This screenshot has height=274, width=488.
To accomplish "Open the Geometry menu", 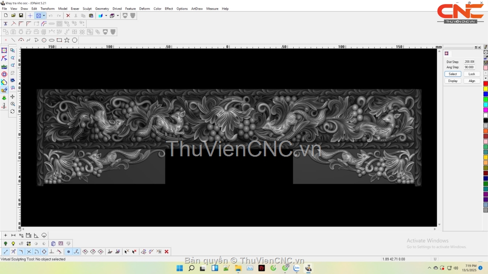I will click(x=102, y=9).
